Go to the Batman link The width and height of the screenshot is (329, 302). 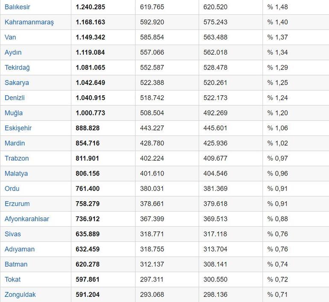coord(16,264)
